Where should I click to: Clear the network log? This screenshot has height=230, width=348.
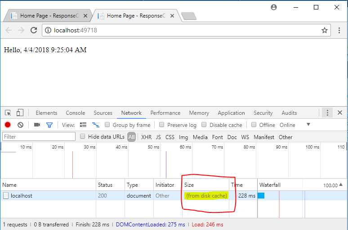20,125
